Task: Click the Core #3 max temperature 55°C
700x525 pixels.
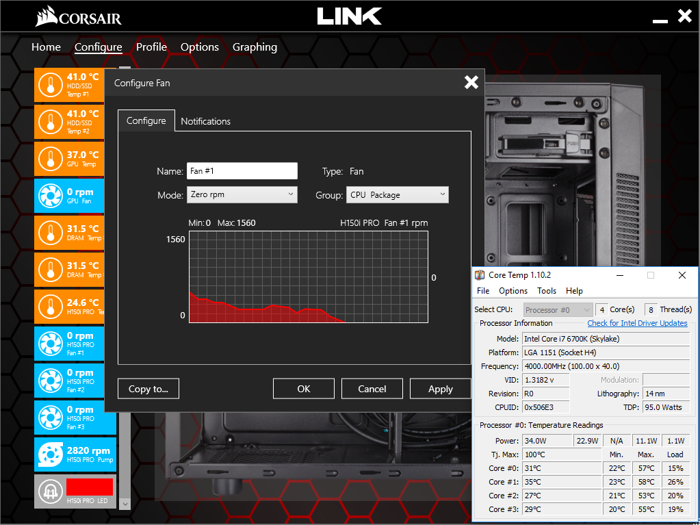Action: point(646,509)
